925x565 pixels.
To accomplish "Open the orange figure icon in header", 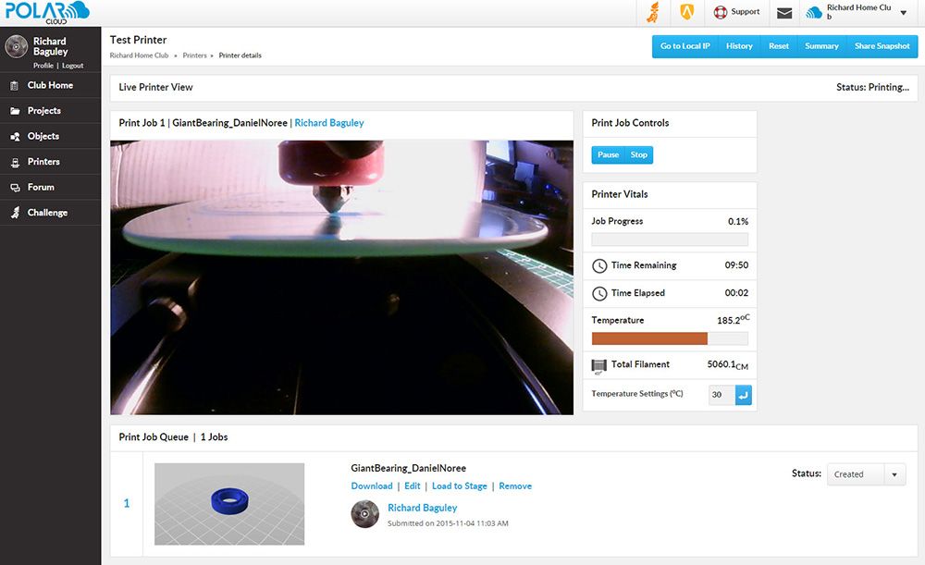I will (653, 12).
